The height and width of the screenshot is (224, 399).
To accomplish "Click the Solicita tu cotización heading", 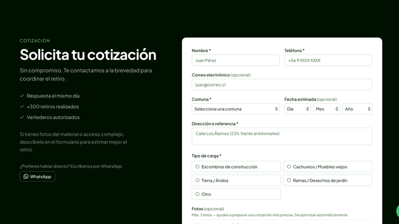I will [x=88, y=54].
